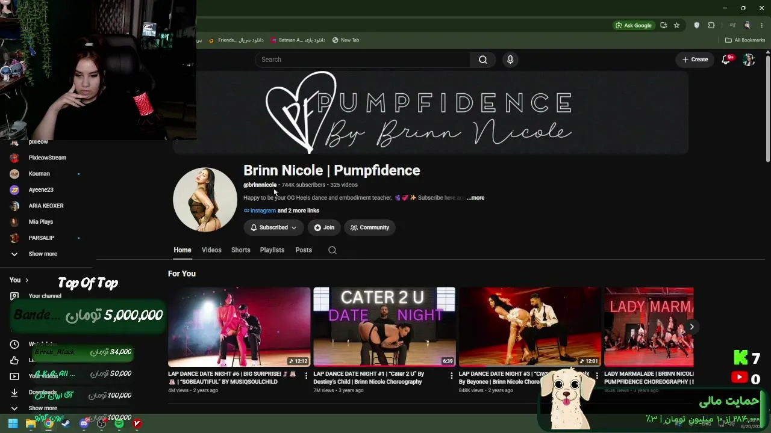Open the Community button
771x433 pixels.
[x=370, y=227]
